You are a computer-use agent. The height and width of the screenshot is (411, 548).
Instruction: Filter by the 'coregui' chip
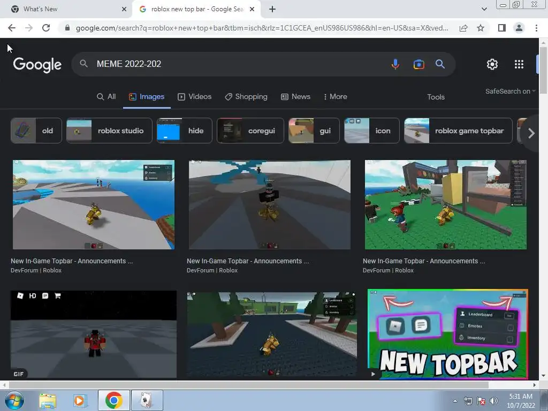click(250, 131)
